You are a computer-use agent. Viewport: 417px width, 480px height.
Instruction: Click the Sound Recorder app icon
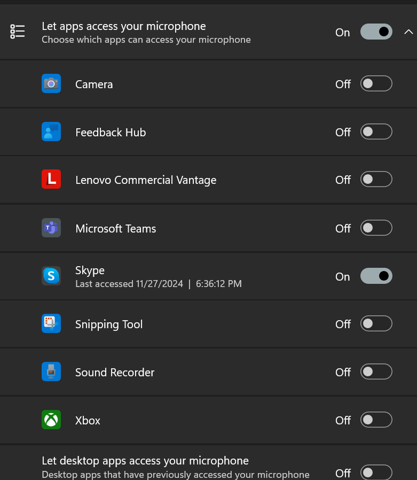51,371
